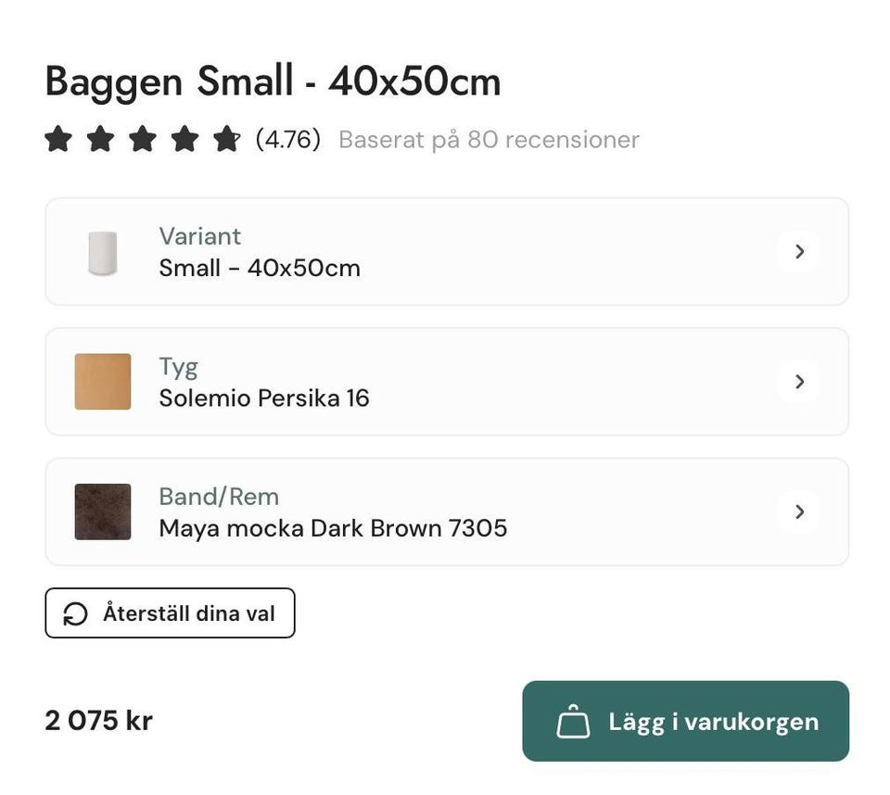Expand the Variant option chevron
This screenshot has height=795, width=890.
[799, 251]
